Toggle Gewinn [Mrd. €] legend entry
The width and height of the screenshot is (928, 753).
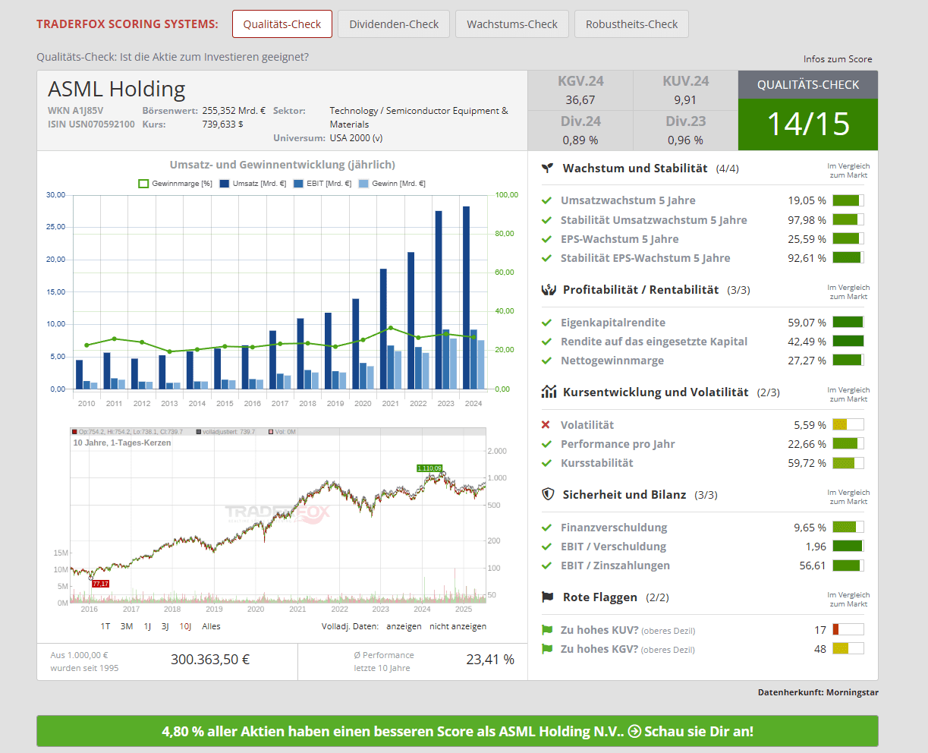392,184
